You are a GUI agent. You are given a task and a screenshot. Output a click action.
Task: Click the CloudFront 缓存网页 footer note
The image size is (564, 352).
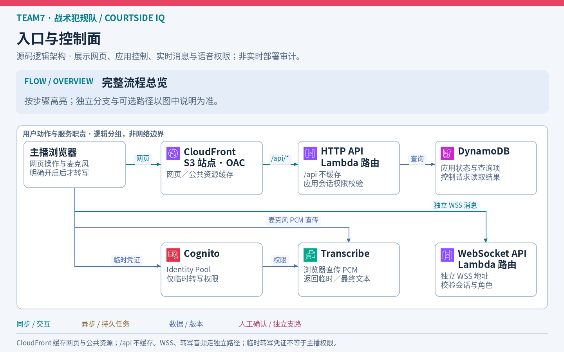pos(177,343)
